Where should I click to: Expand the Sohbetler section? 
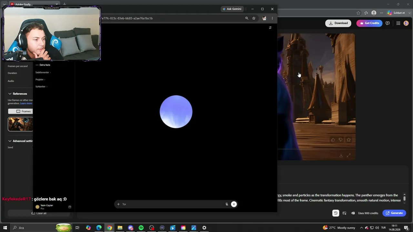(x=41, y=87)
